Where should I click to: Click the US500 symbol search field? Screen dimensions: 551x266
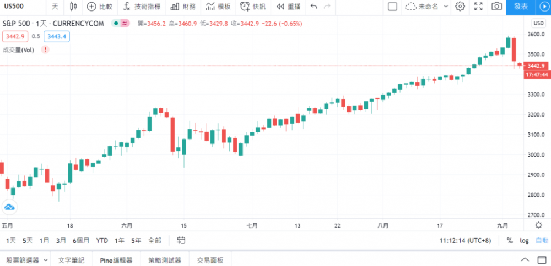click(23, 6)
